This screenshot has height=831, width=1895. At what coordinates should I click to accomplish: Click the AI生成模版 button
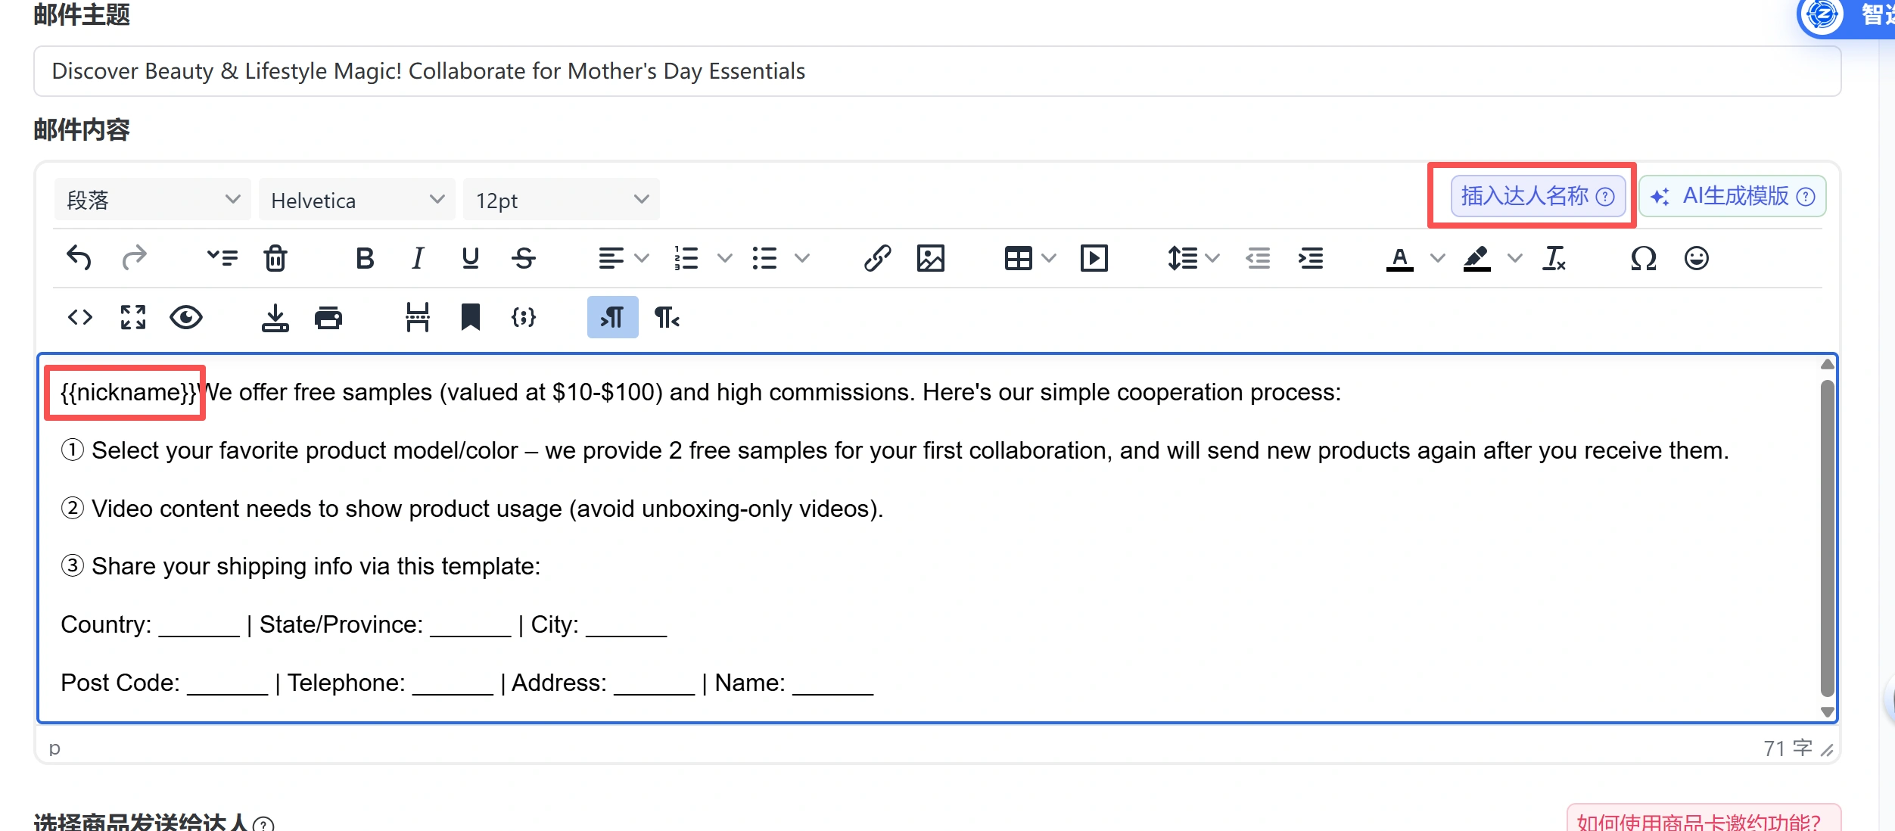tap(1733, 196)
